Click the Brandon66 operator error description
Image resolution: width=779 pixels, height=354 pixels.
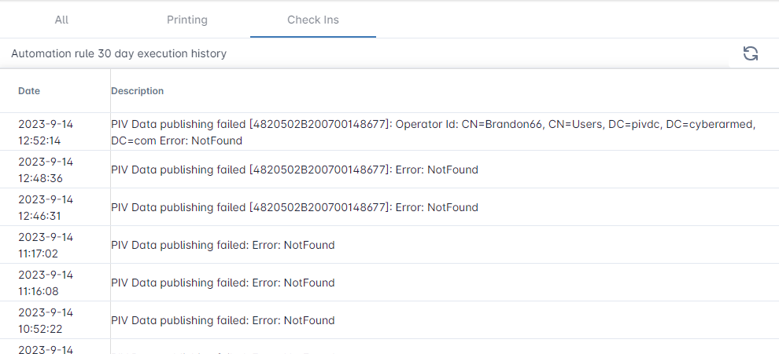point(434,133)
